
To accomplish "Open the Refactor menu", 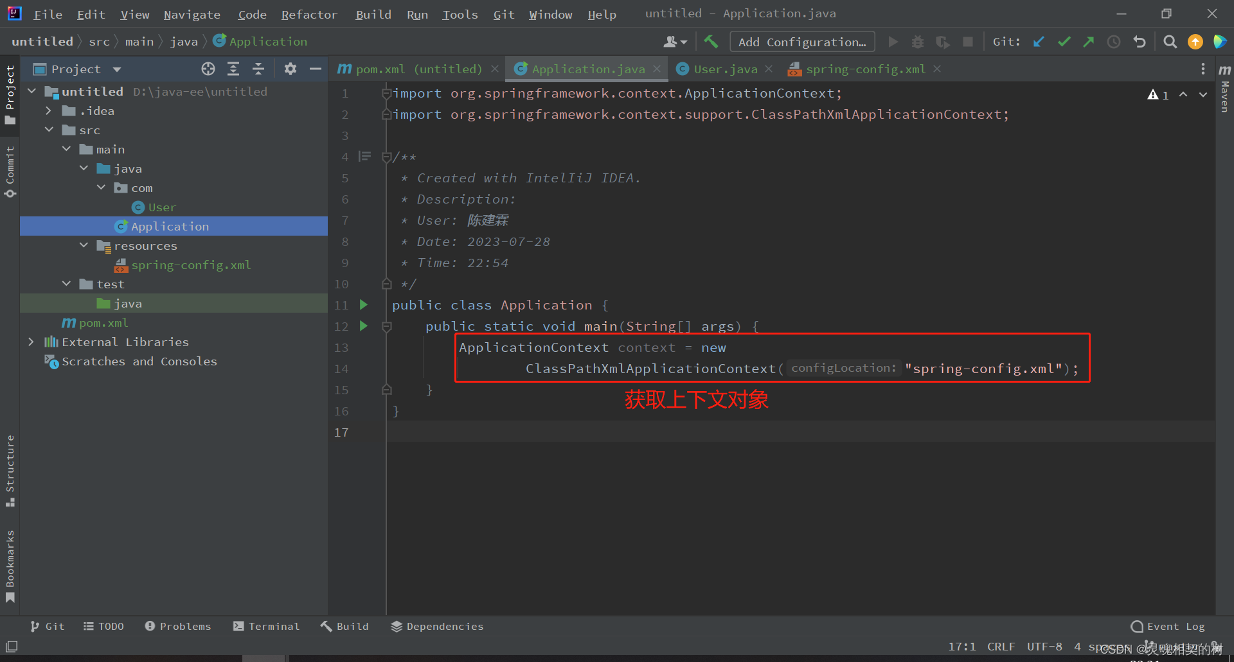I will coord(309,14).
